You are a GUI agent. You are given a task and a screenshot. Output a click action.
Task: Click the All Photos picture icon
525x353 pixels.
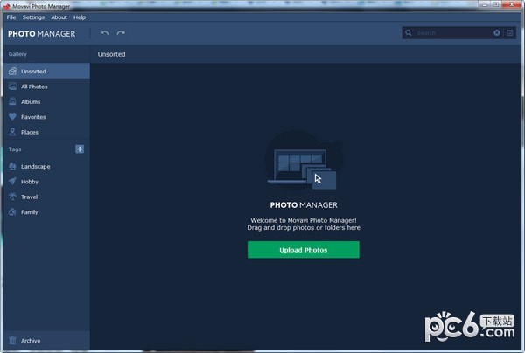[x=13, y=87]
